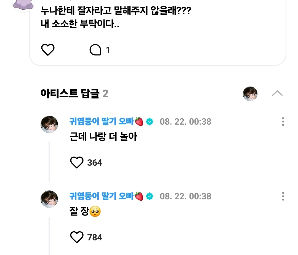Like the original fan post with heart icon
The height and width of the screenshot is (255, 298).
[48, 50]
